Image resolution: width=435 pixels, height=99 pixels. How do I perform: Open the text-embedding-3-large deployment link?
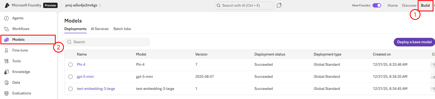[96, 89]
